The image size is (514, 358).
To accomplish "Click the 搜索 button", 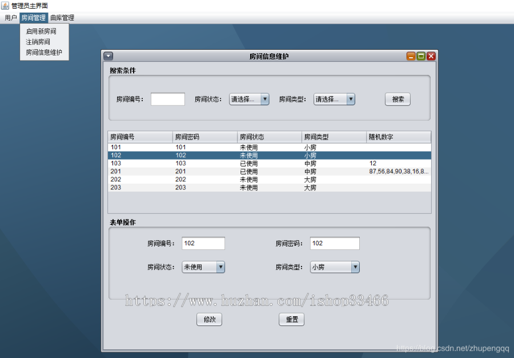I will [x=397, y=99].
